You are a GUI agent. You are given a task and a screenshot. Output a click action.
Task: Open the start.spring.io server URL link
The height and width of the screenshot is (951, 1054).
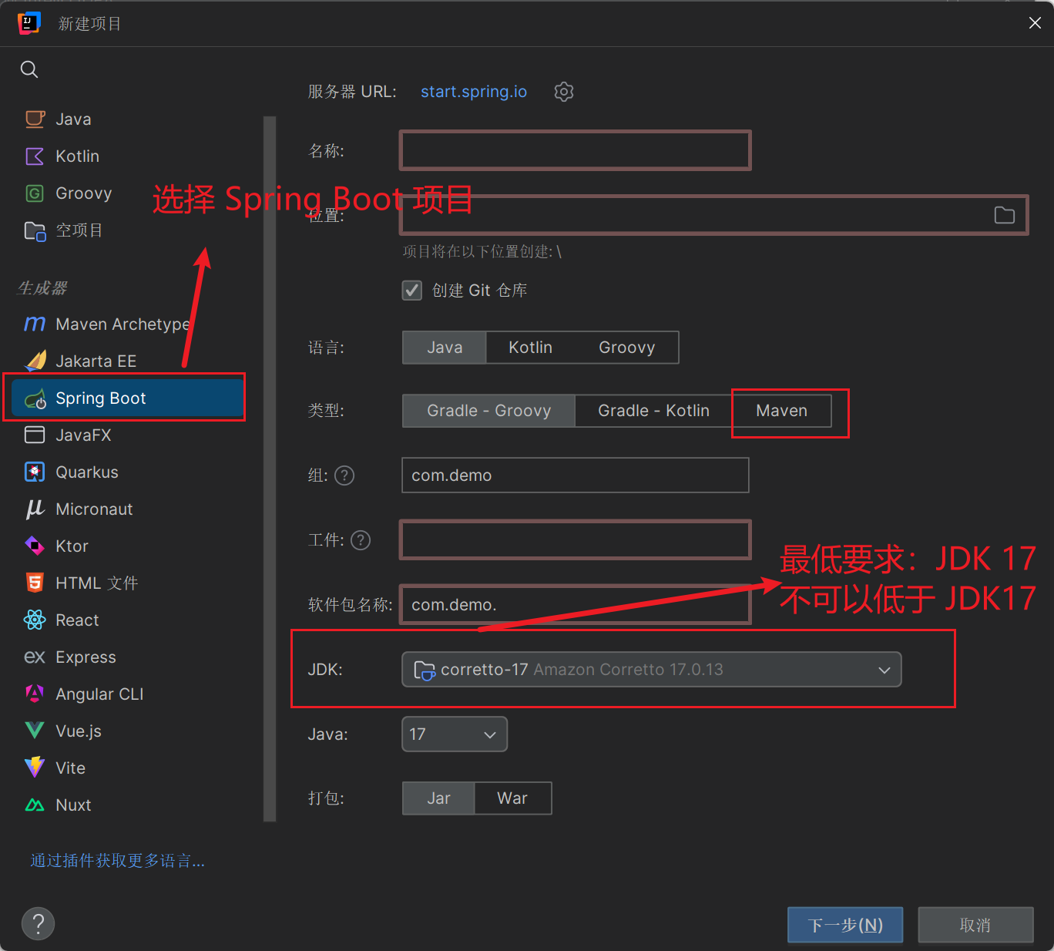click(x=474, y=92)
